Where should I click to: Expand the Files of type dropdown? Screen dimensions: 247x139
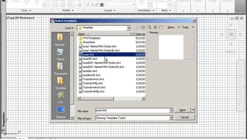coord(171,118)
